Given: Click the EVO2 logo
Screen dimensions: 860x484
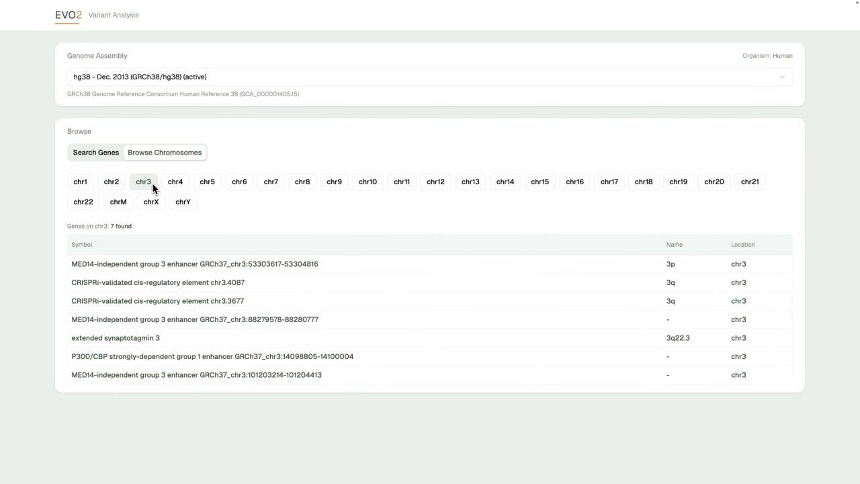Looking at the screenshot, I should [69, 15].
